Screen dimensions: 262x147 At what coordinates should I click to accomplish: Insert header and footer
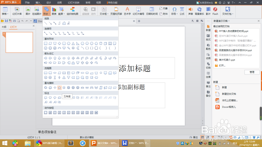(x=116, y=11)
